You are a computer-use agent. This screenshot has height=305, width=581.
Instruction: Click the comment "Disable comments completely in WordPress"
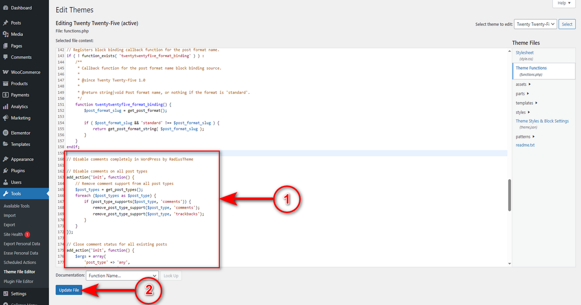(130, 159)
